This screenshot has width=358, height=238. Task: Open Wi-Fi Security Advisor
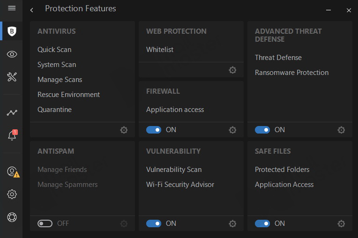(x=180, y=185)
